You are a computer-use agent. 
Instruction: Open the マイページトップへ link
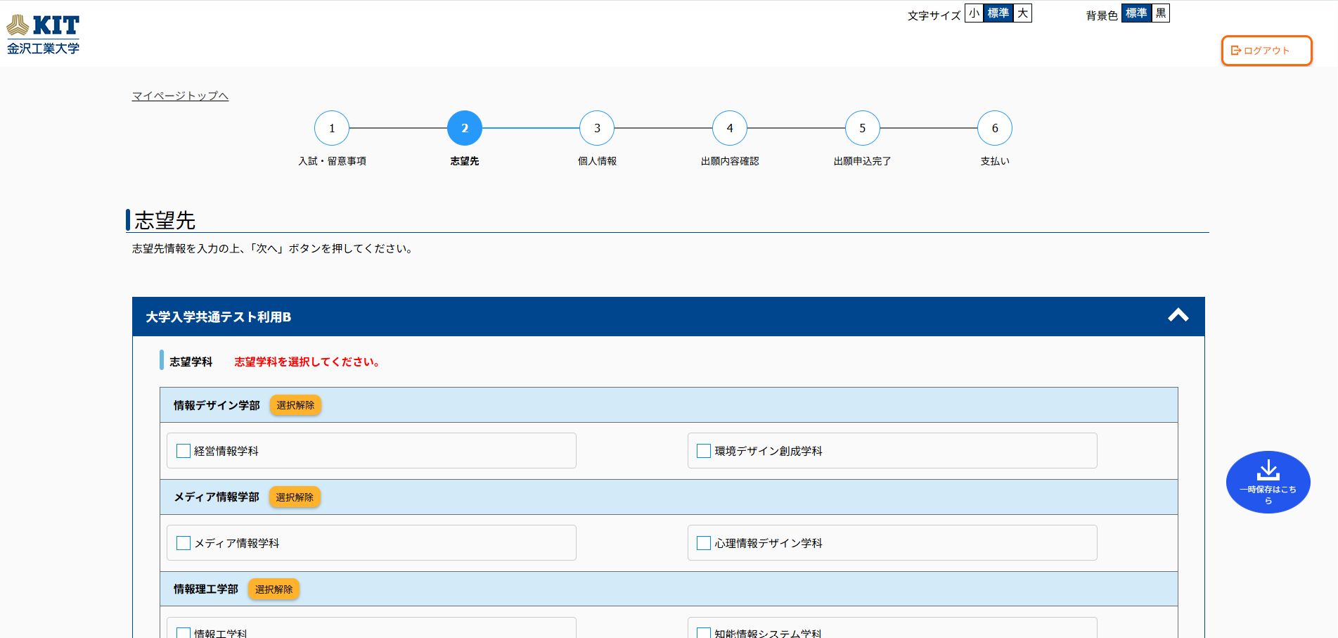180,96
